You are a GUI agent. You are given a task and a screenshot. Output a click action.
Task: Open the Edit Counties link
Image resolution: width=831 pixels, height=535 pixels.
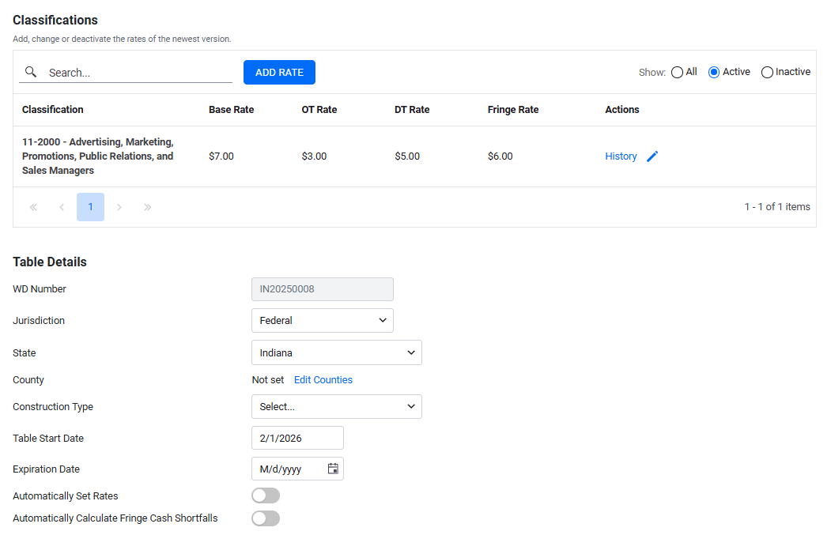pos(323,380)
